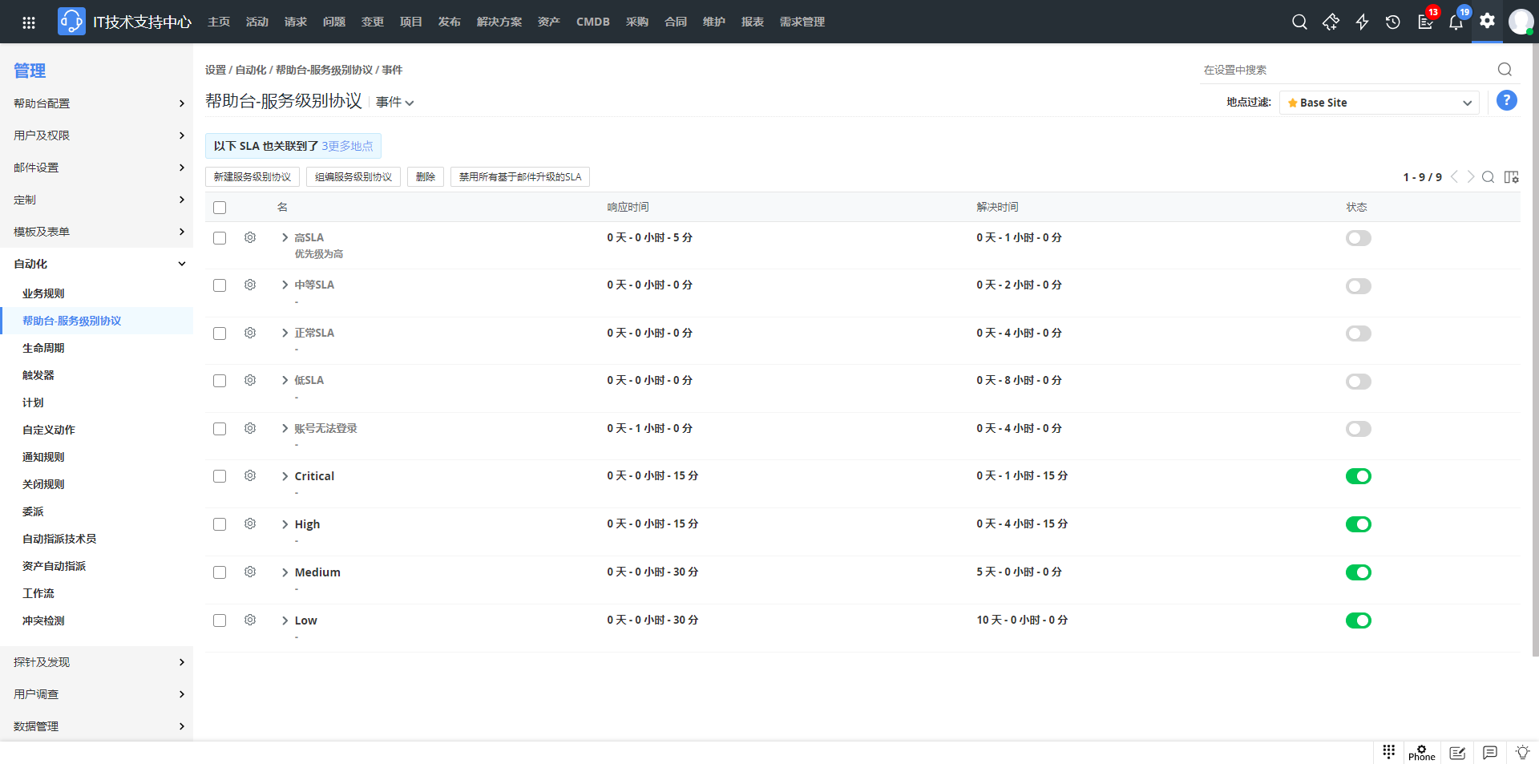Expand the 中等SLA row details
The height and width of the screenshot is (764, 1539).
pos(285,285)
